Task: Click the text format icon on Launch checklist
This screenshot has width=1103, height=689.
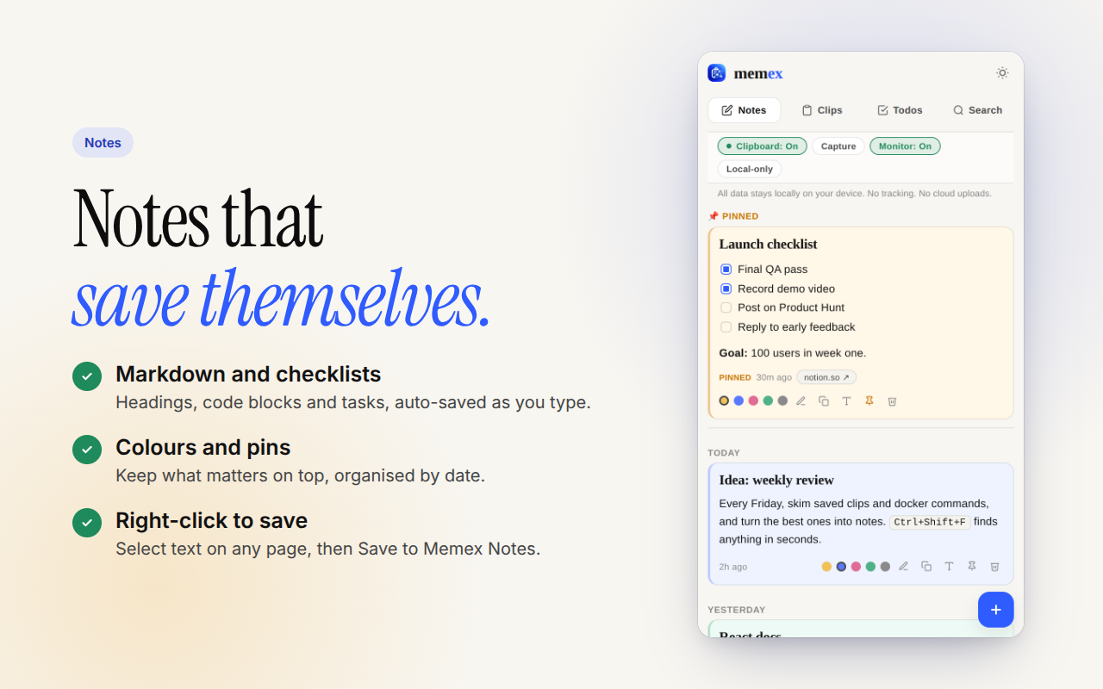Action: point(846,401)
